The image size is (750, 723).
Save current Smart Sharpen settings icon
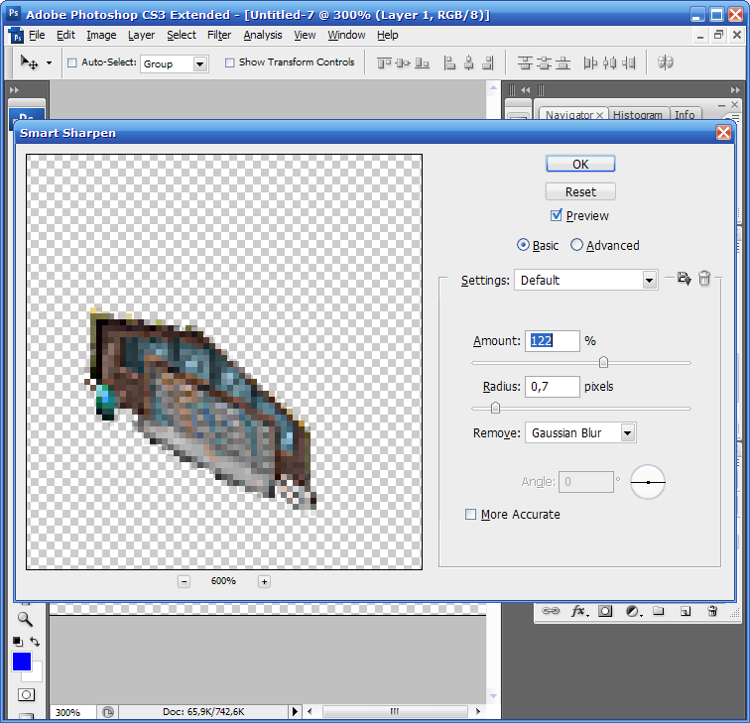[x=684, y=279]
